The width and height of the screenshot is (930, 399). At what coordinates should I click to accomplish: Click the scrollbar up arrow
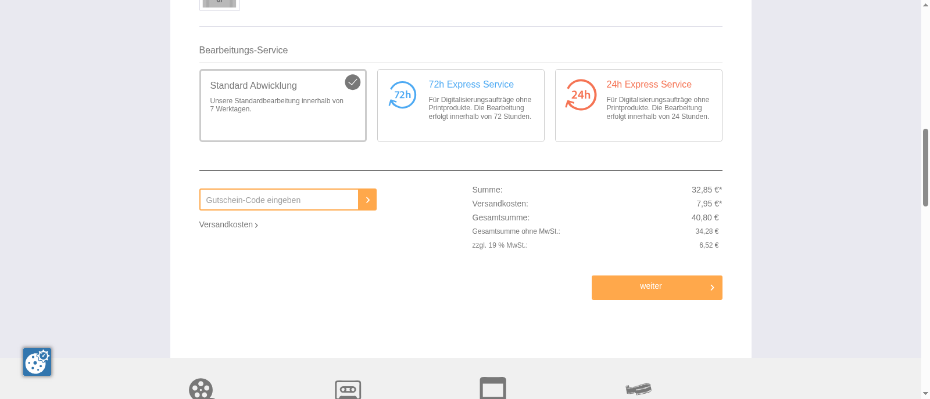[x=925, y=4]
